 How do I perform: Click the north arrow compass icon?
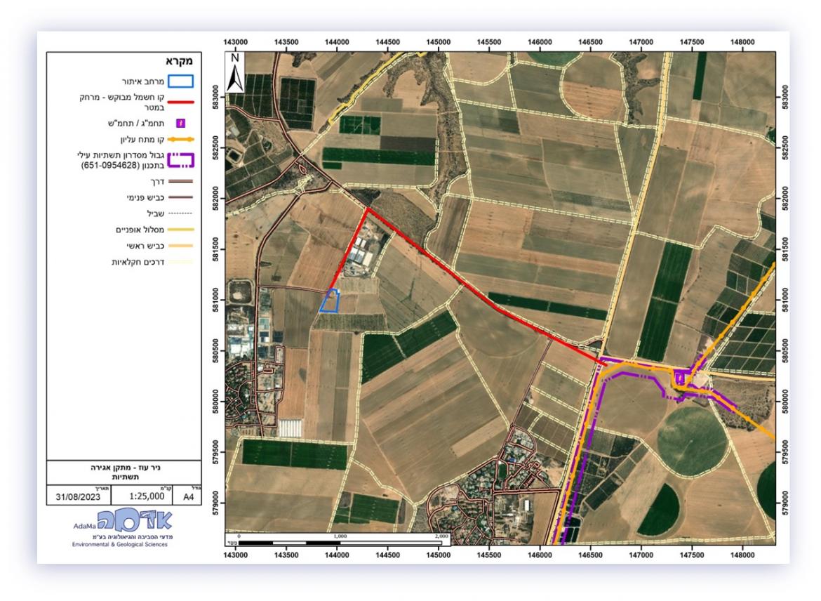236,72
